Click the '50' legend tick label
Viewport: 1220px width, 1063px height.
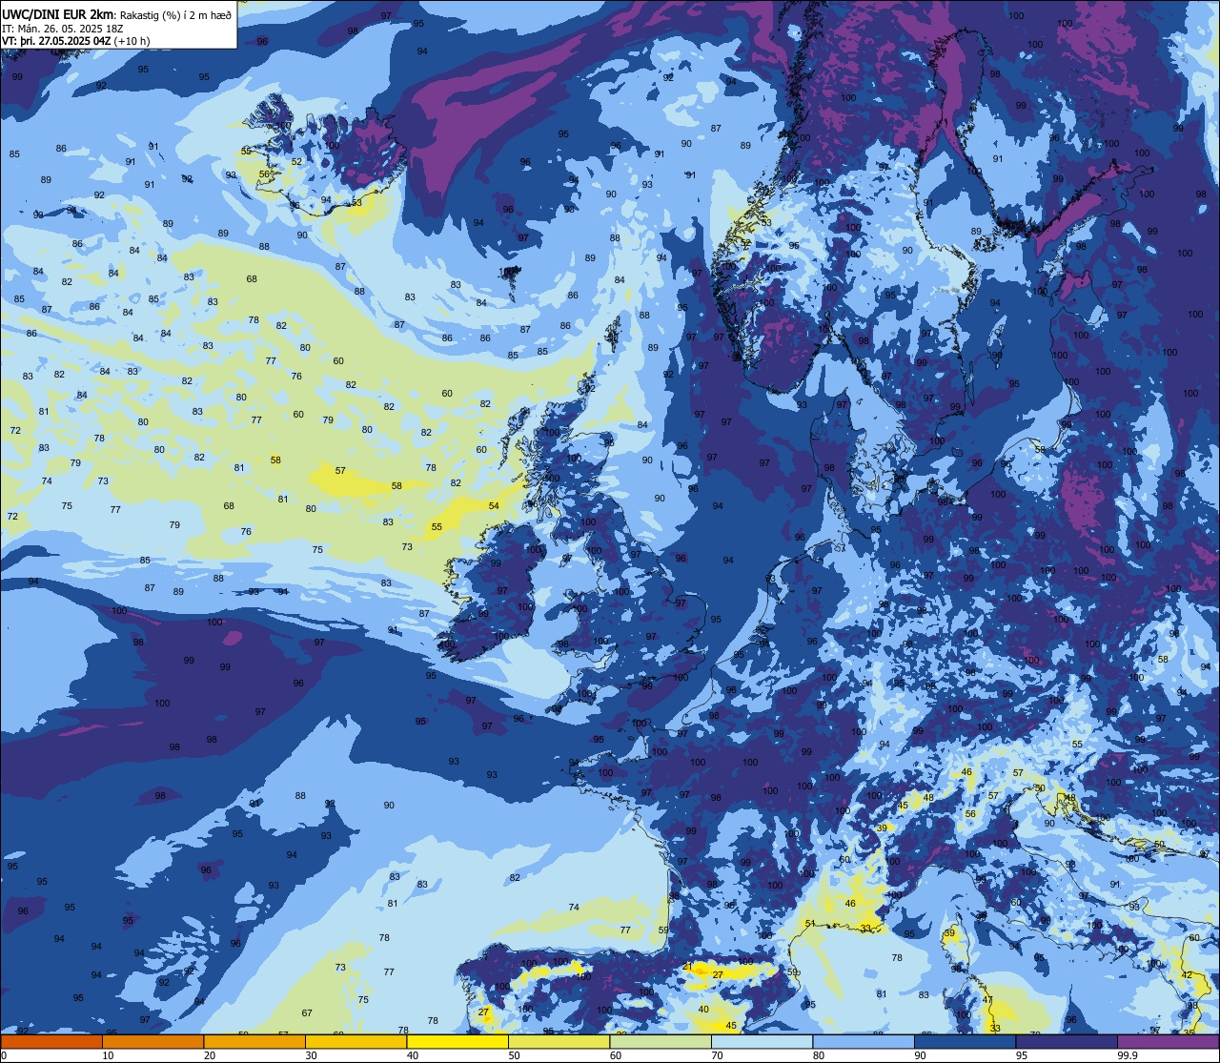coord(514,1055)
